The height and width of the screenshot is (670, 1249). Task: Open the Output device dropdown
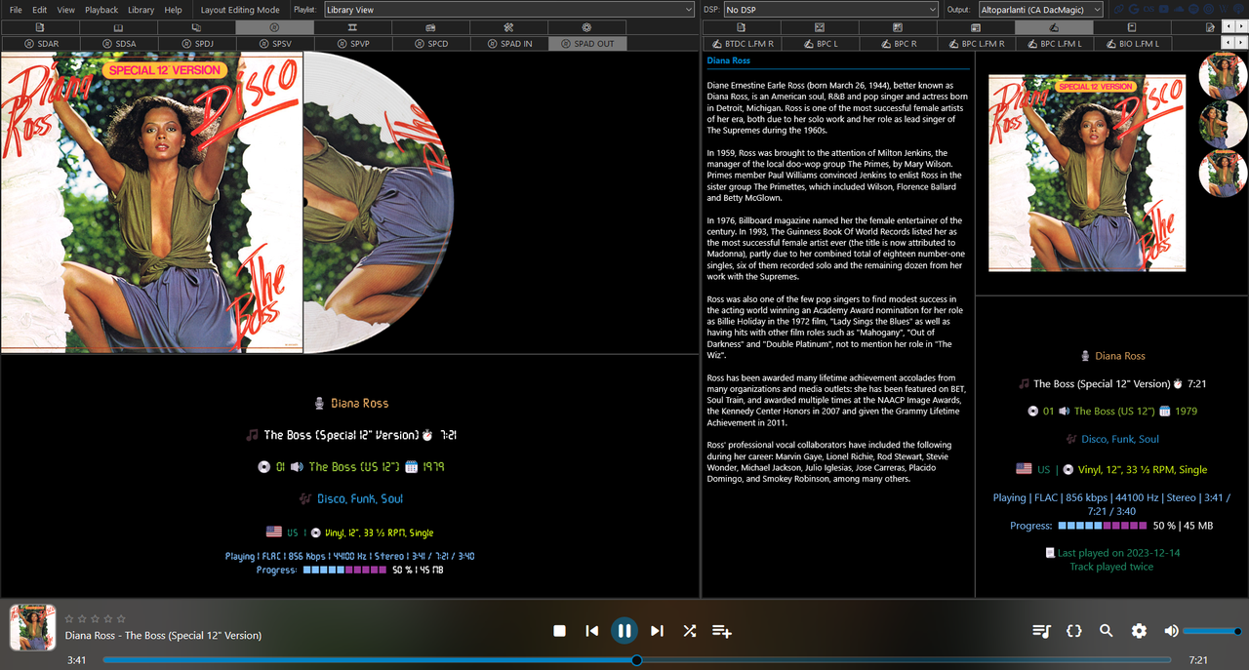tap(1040, 10)
